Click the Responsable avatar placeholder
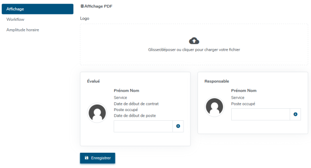311x168 pixels. (215, 107)
